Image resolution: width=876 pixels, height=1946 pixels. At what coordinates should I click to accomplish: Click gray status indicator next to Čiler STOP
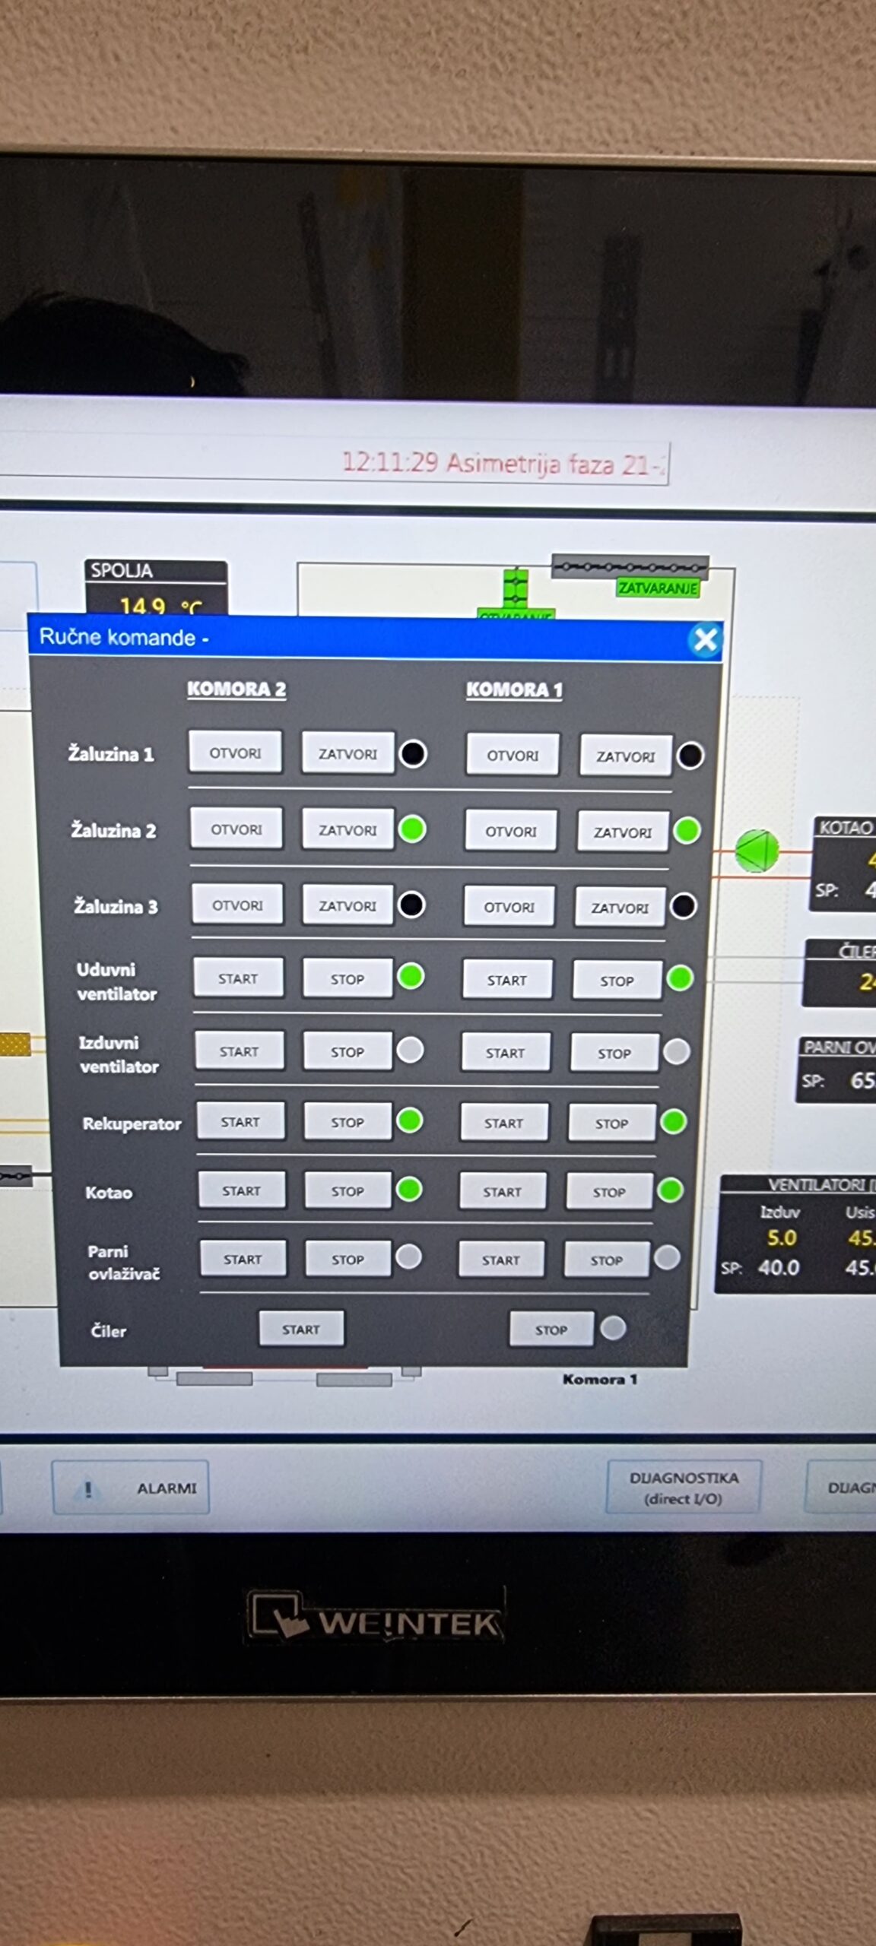[x=613, y=1328]
